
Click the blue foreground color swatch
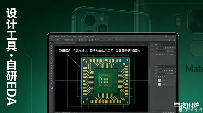[x=51, y=87]
